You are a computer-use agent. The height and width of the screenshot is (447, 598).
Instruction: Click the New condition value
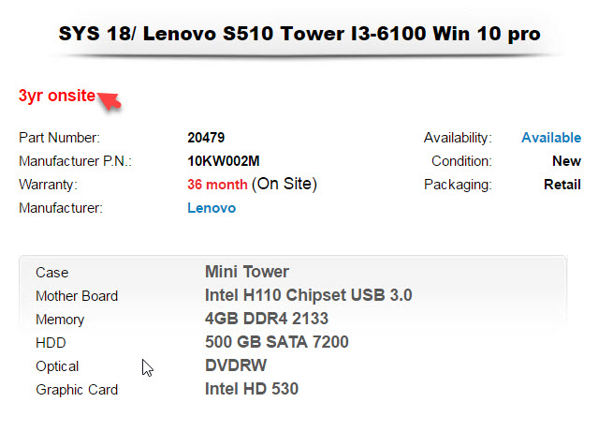(566, 161)
